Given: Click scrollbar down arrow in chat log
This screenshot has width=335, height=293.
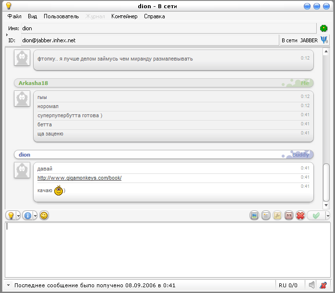Looking at the screenshot, I should tap(326, 205).
